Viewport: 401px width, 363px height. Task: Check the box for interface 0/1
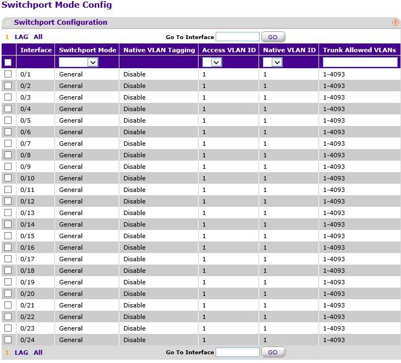click(8, 74)
